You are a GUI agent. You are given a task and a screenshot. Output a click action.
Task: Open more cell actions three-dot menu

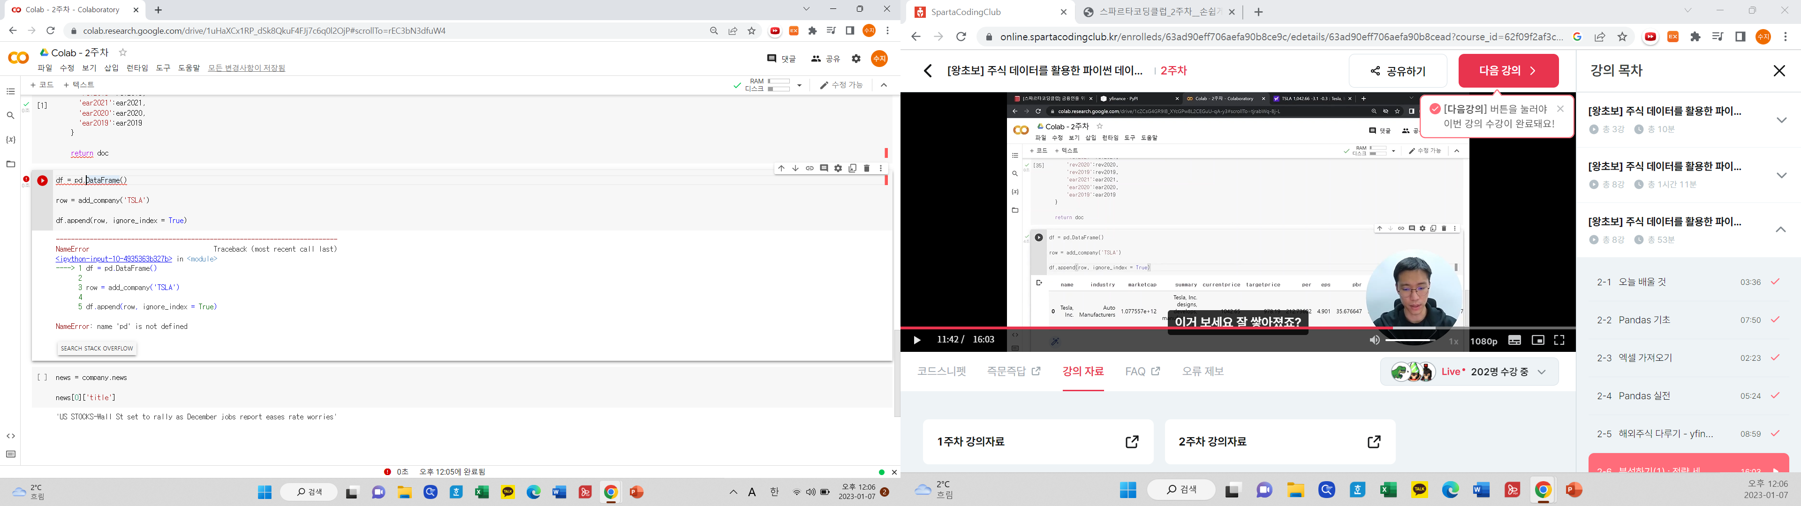coord(881,169)
